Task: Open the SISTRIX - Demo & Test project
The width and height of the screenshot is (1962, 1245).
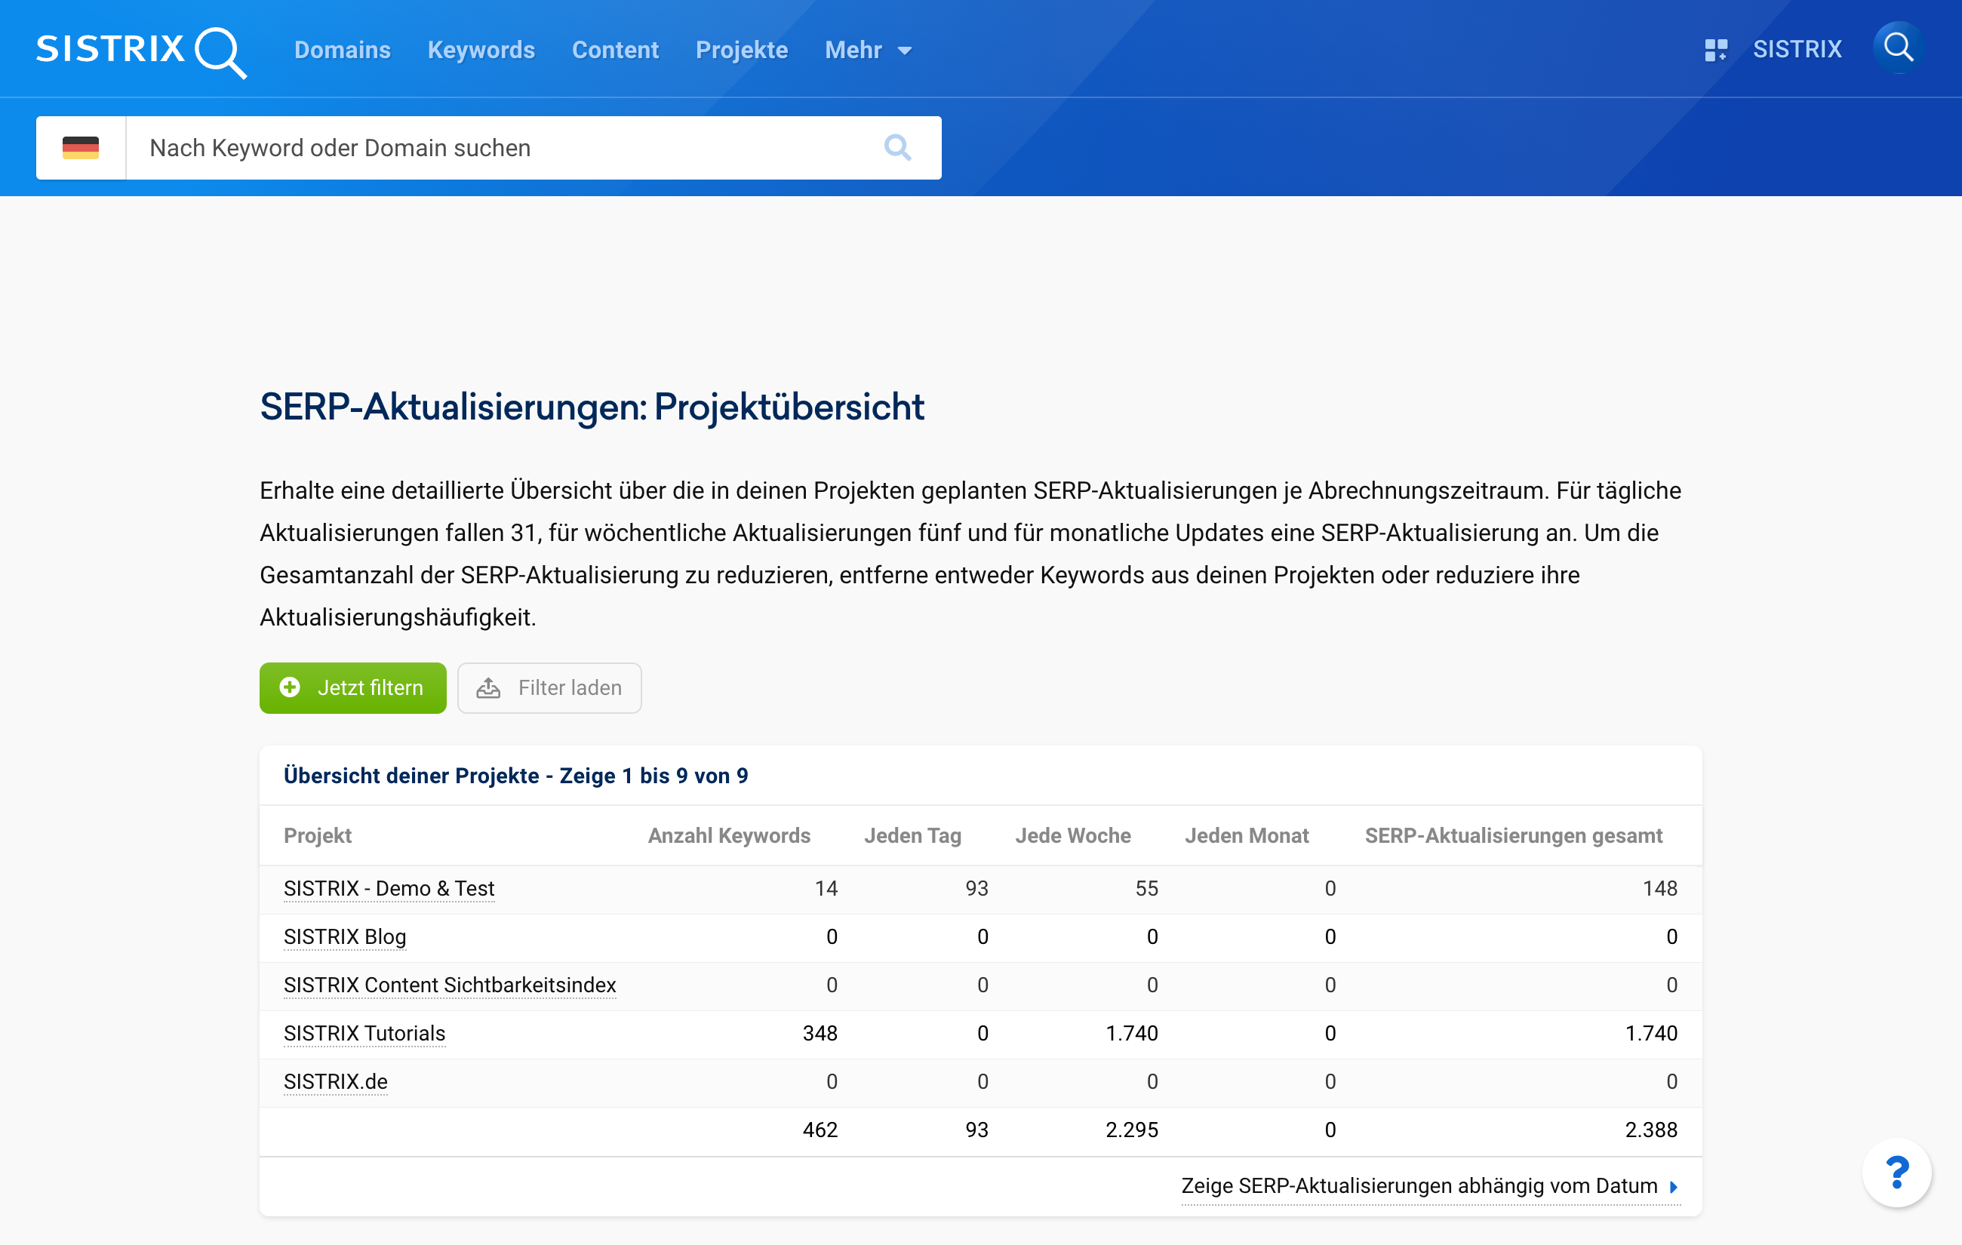Action: pos(389,889)
